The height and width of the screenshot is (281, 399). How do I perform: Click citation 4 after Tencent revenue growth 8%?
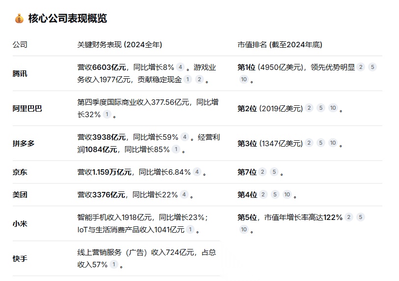pyautogui.click(x=180, y=67)
